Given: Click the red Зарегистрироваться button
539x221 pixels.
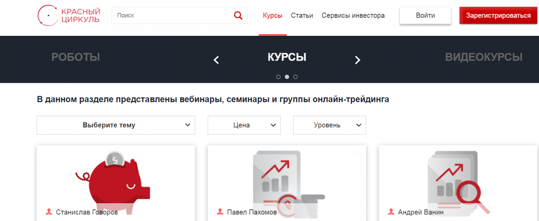Looking at the screenshot, I should click(x=498, y=16).
